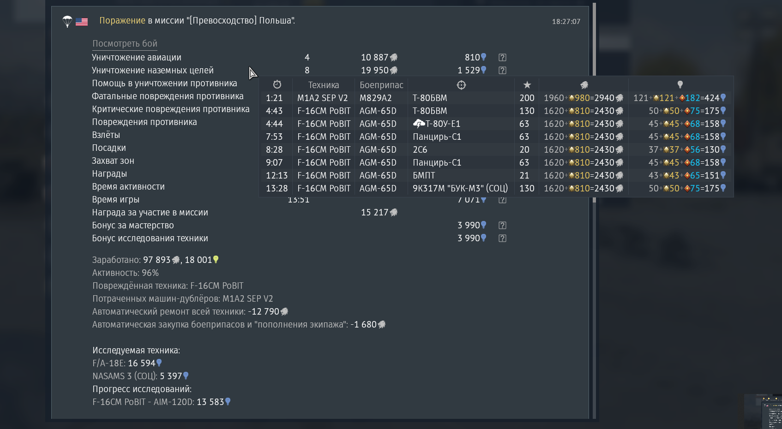Click research icon next to 1 529
The width and height of the screenshot is (782, 429).
click(x=483, y=70)
